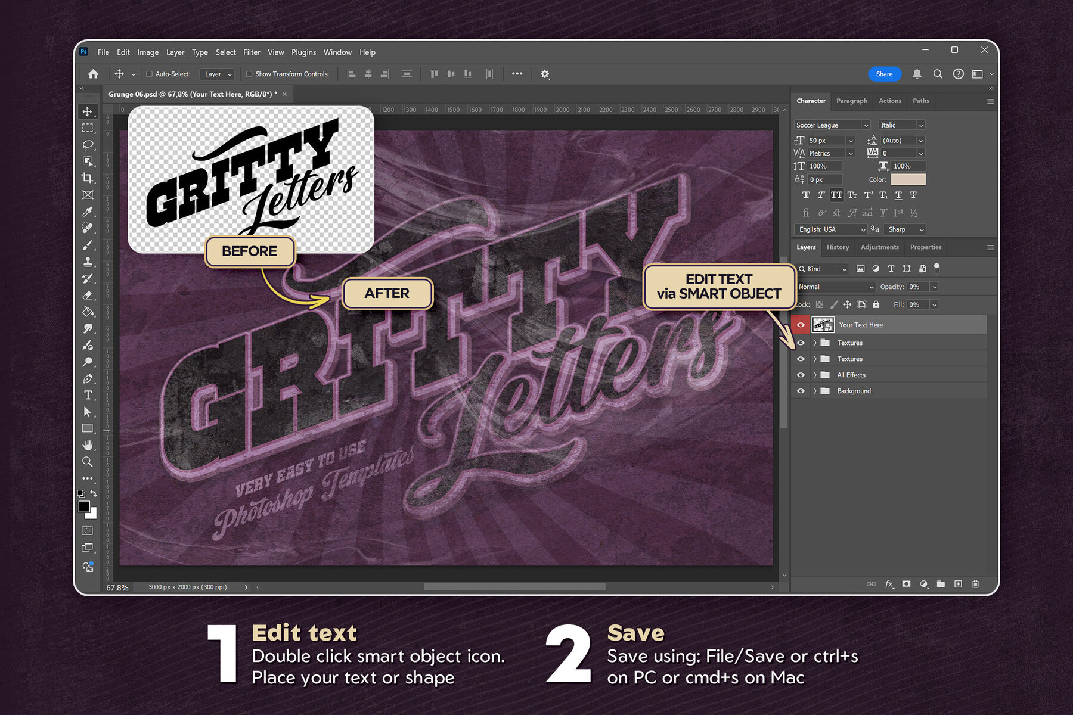Select the Hand tool

pyautogui.click(x=88, y=445)
